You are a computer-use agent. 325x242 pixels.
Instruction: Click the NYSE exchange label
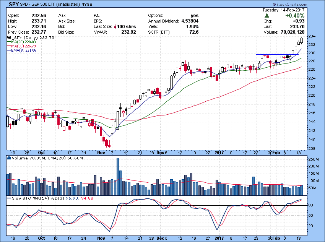pyautogui.click(x=87, y=4)
